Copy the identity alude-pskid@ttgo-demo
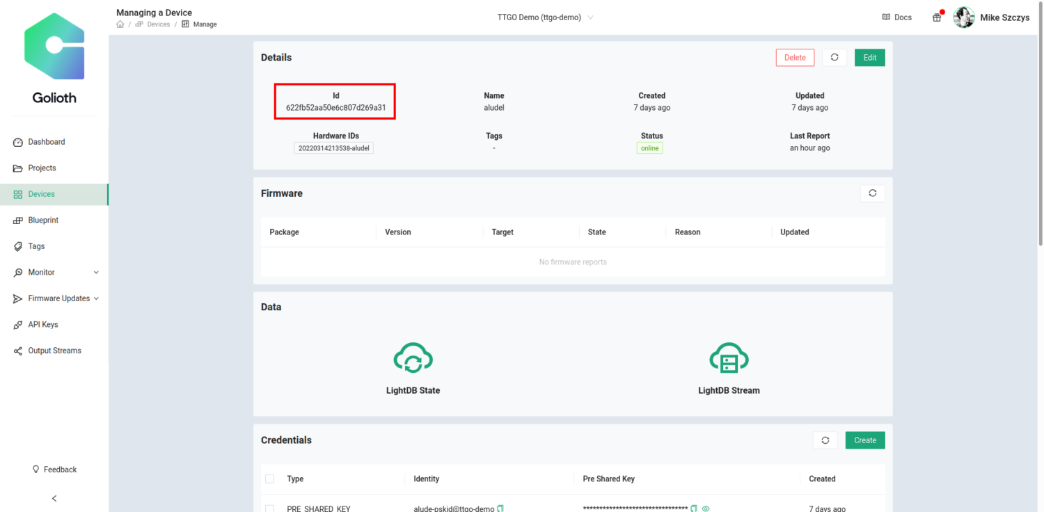 [500, 508]
